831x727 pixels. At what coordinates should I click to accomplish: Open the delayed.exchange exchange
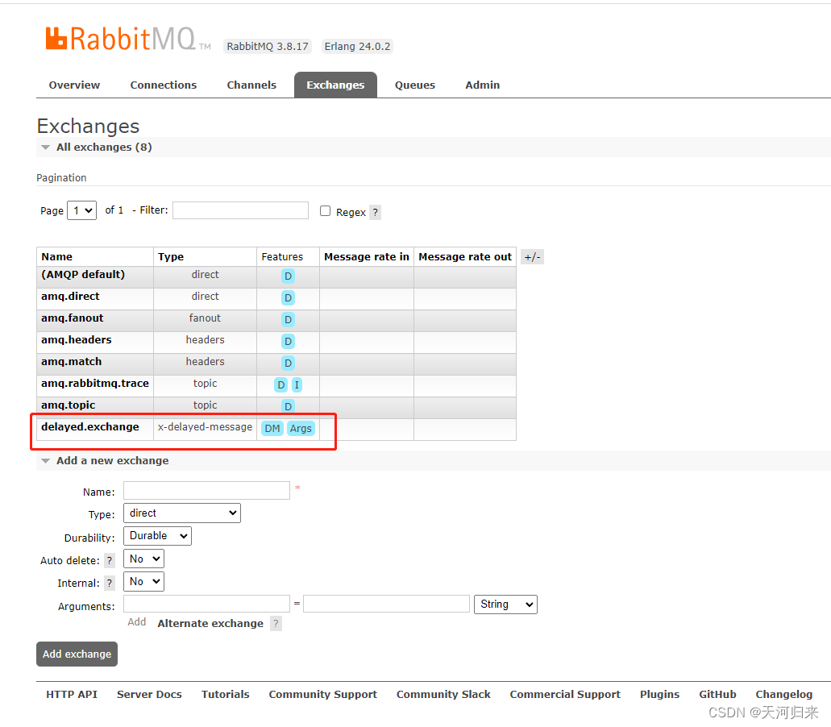click(x=90, y=427)
